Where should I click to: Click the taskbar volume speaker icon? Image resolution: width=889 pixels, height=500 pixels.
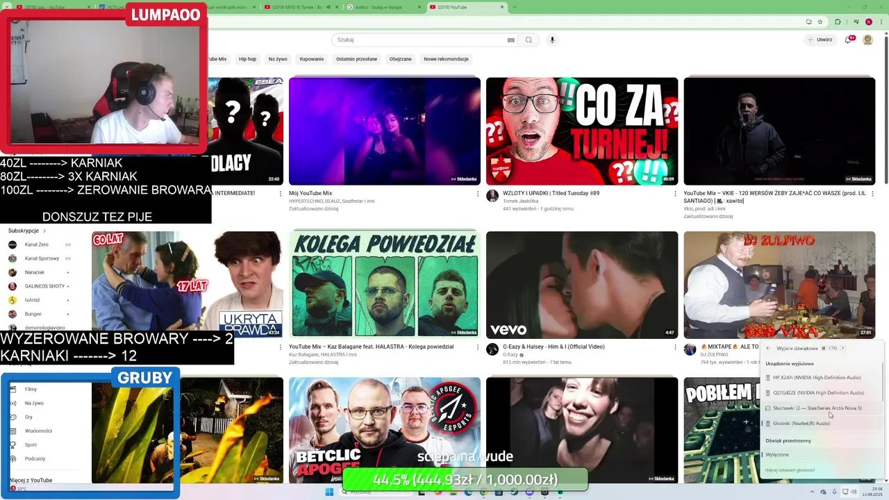click(854, 492)
